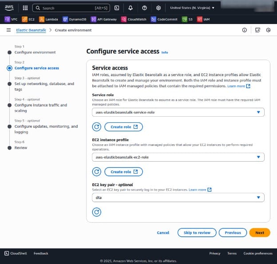This screenshot has height=264, width=277.
Task: Open Lambda service shortcut
Action: 48,19
